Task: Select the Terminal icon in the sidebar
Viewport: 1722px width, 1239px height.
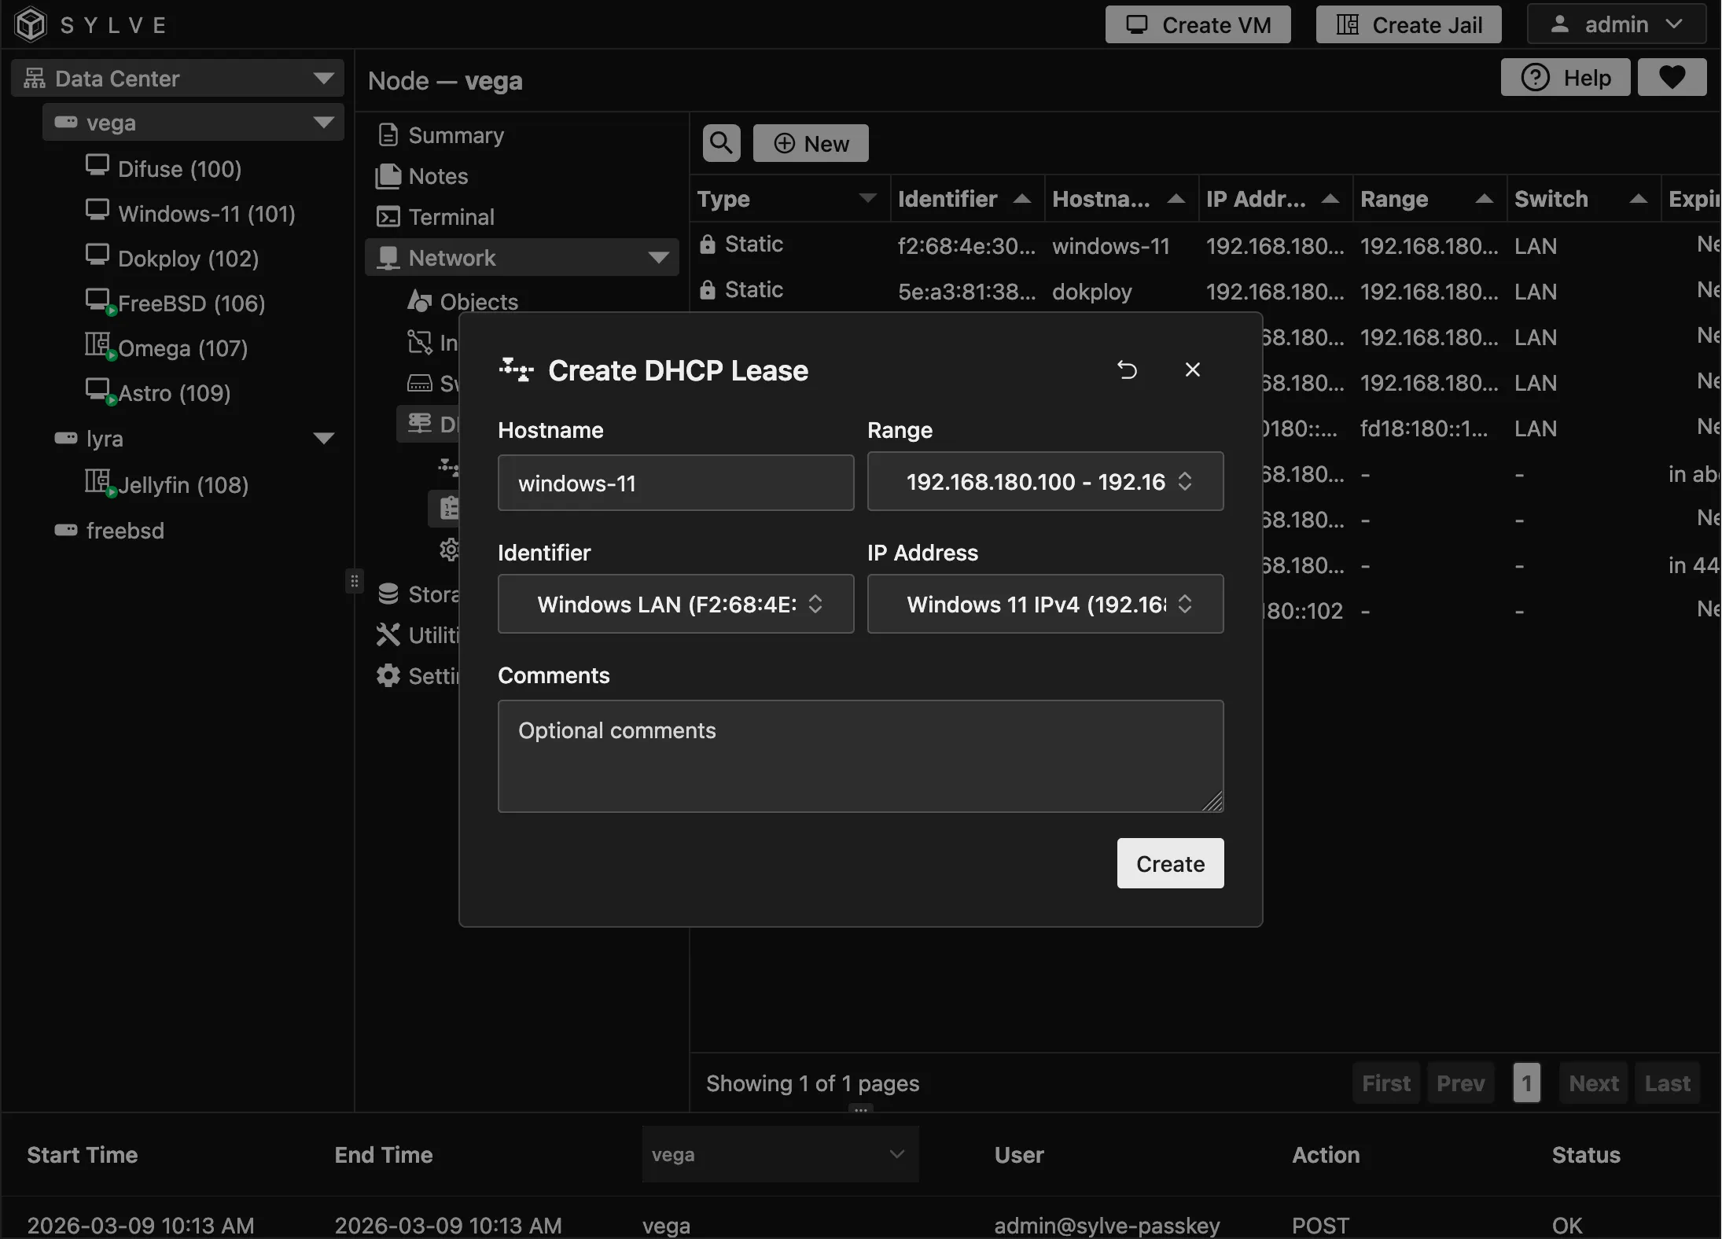Action: pos(388,217)
